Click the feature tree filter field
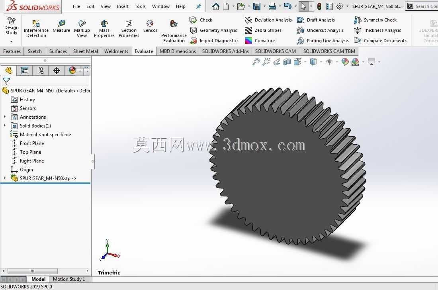The image size is (438, 290). click(46, 81)
